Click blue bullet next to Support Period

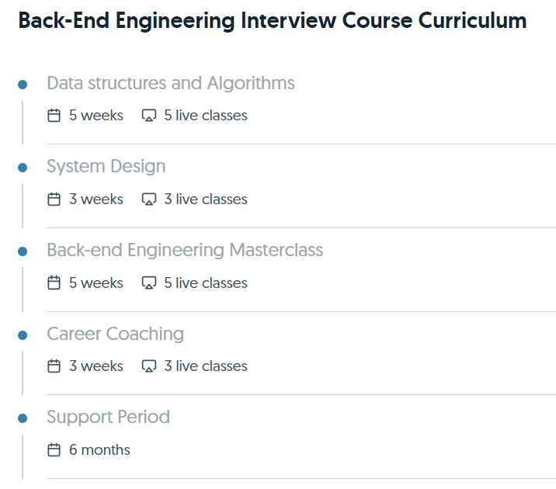[x=23, y=418]
